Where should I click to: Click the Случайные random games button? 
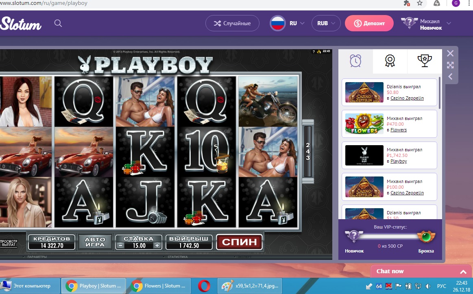click(232, 23)
